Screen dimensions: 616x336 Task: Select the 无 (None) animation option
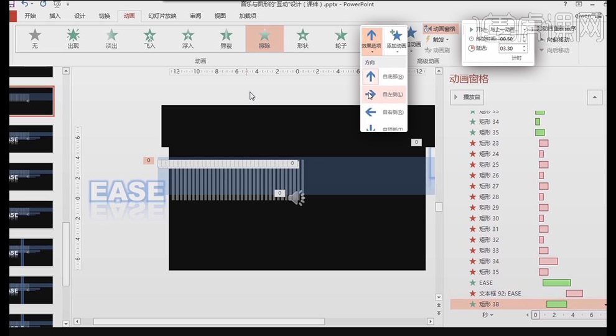pos(35,38)
